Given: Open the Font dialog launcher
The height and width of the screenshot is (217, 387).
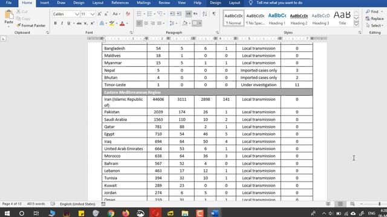Looking at the screenshot, I should tap(131, 33).
